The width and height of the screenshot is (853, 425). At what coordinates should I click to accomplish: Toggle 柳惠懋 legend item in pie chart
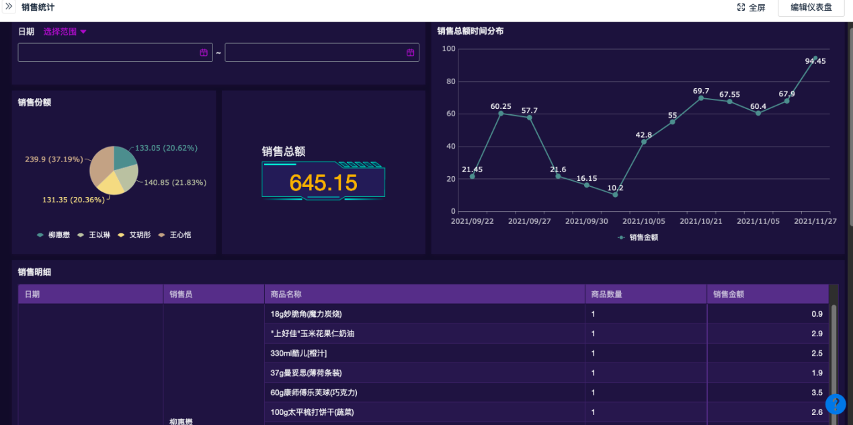point(54,235)
